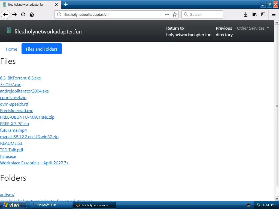
Task: Bookmark this page with the star icon
Action: point(175,14)
